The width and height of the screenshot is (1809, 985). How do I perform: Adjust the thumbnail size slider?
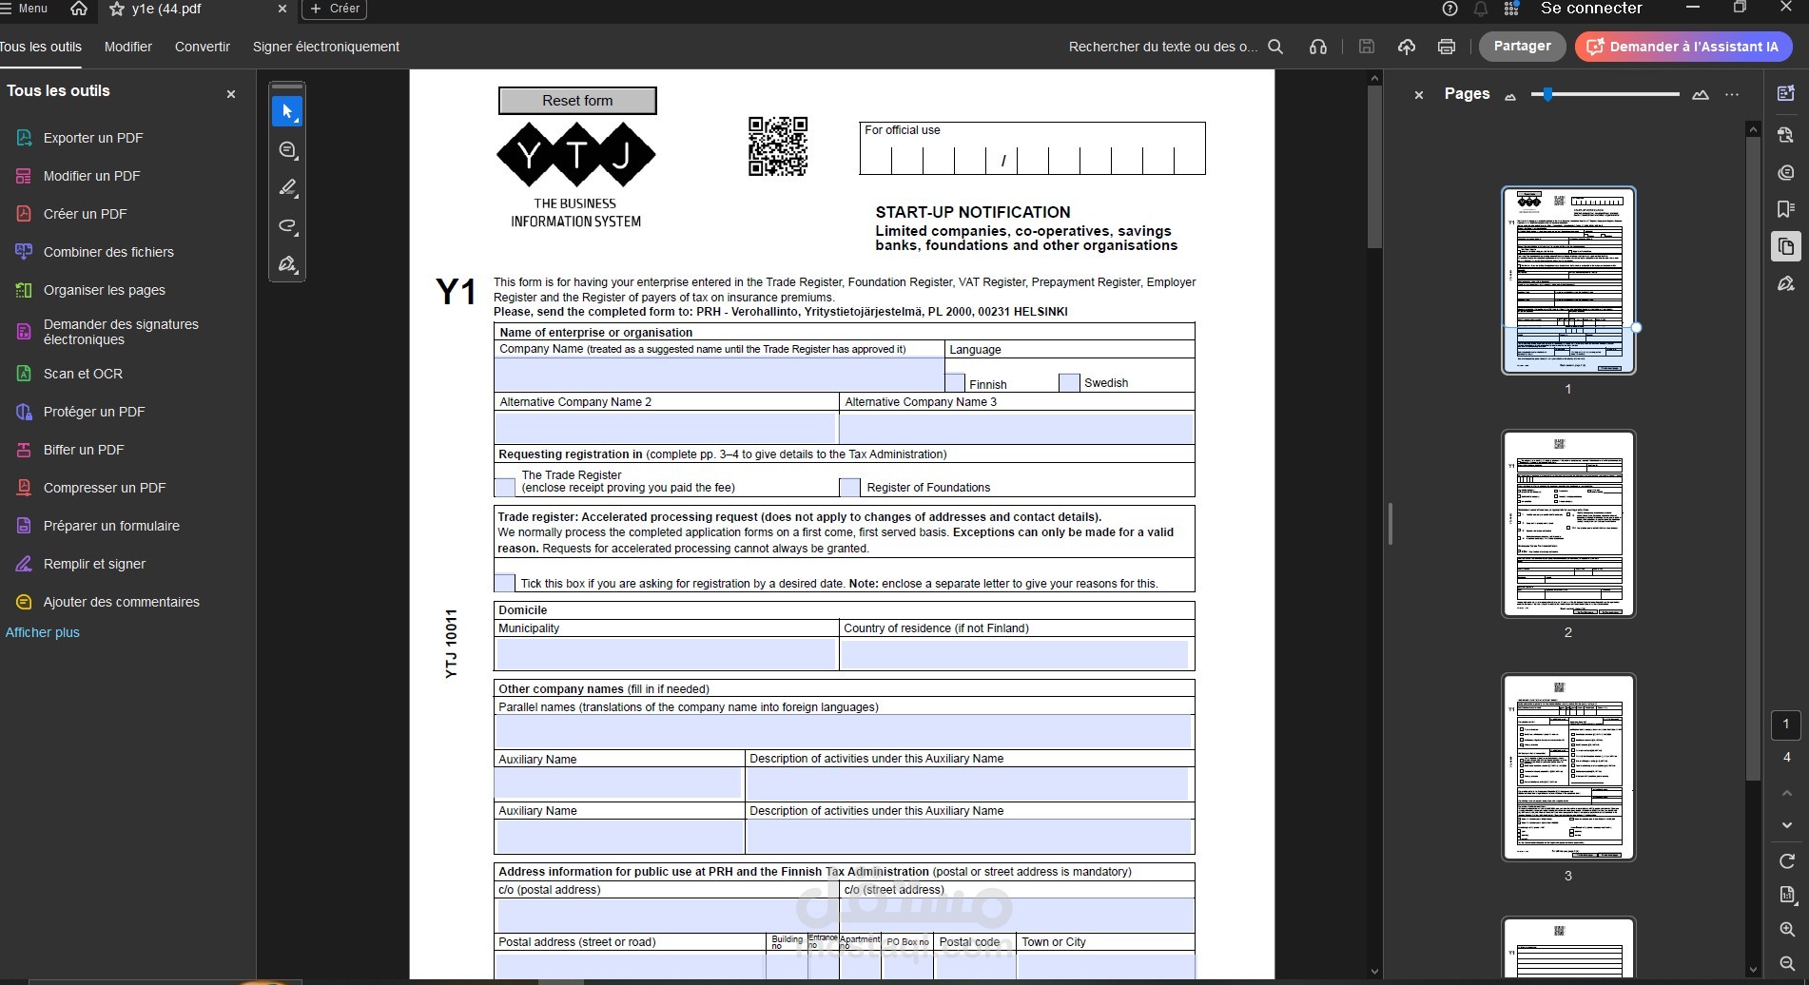tap(1547, 94)
